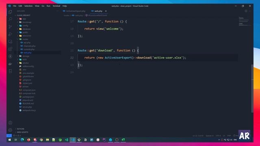Open the Docker view icon
The height and width of the screenshot is (146, 260).
(10, 64)
